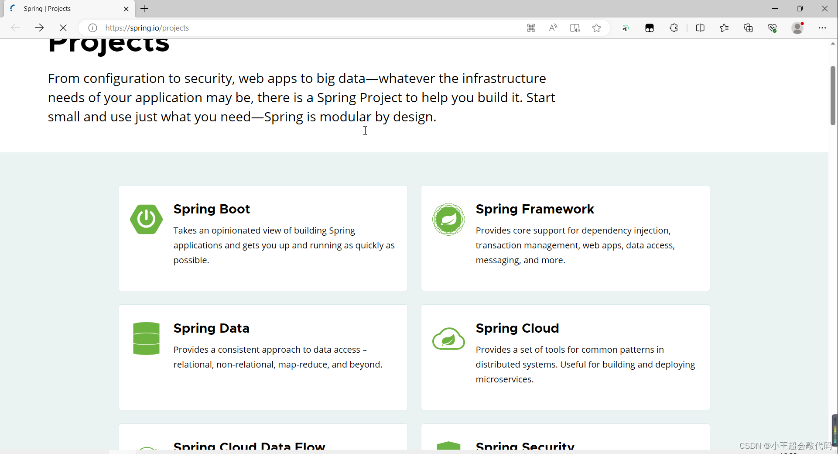Click Spring Cloud distributed systems description
Screen dimensions: 838x454
pyautogui.click(x=585, y=365)
